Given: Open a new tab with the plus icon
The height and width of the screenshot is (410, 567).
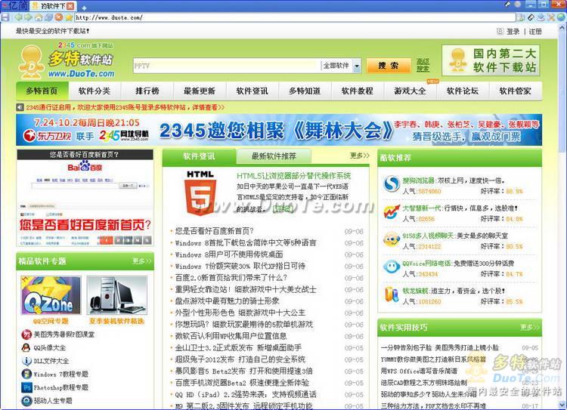Looking at the screenshot, I should coord(84,8).
